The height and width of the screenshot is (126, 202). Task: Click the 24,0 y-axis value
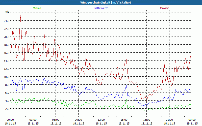point(7,21)
